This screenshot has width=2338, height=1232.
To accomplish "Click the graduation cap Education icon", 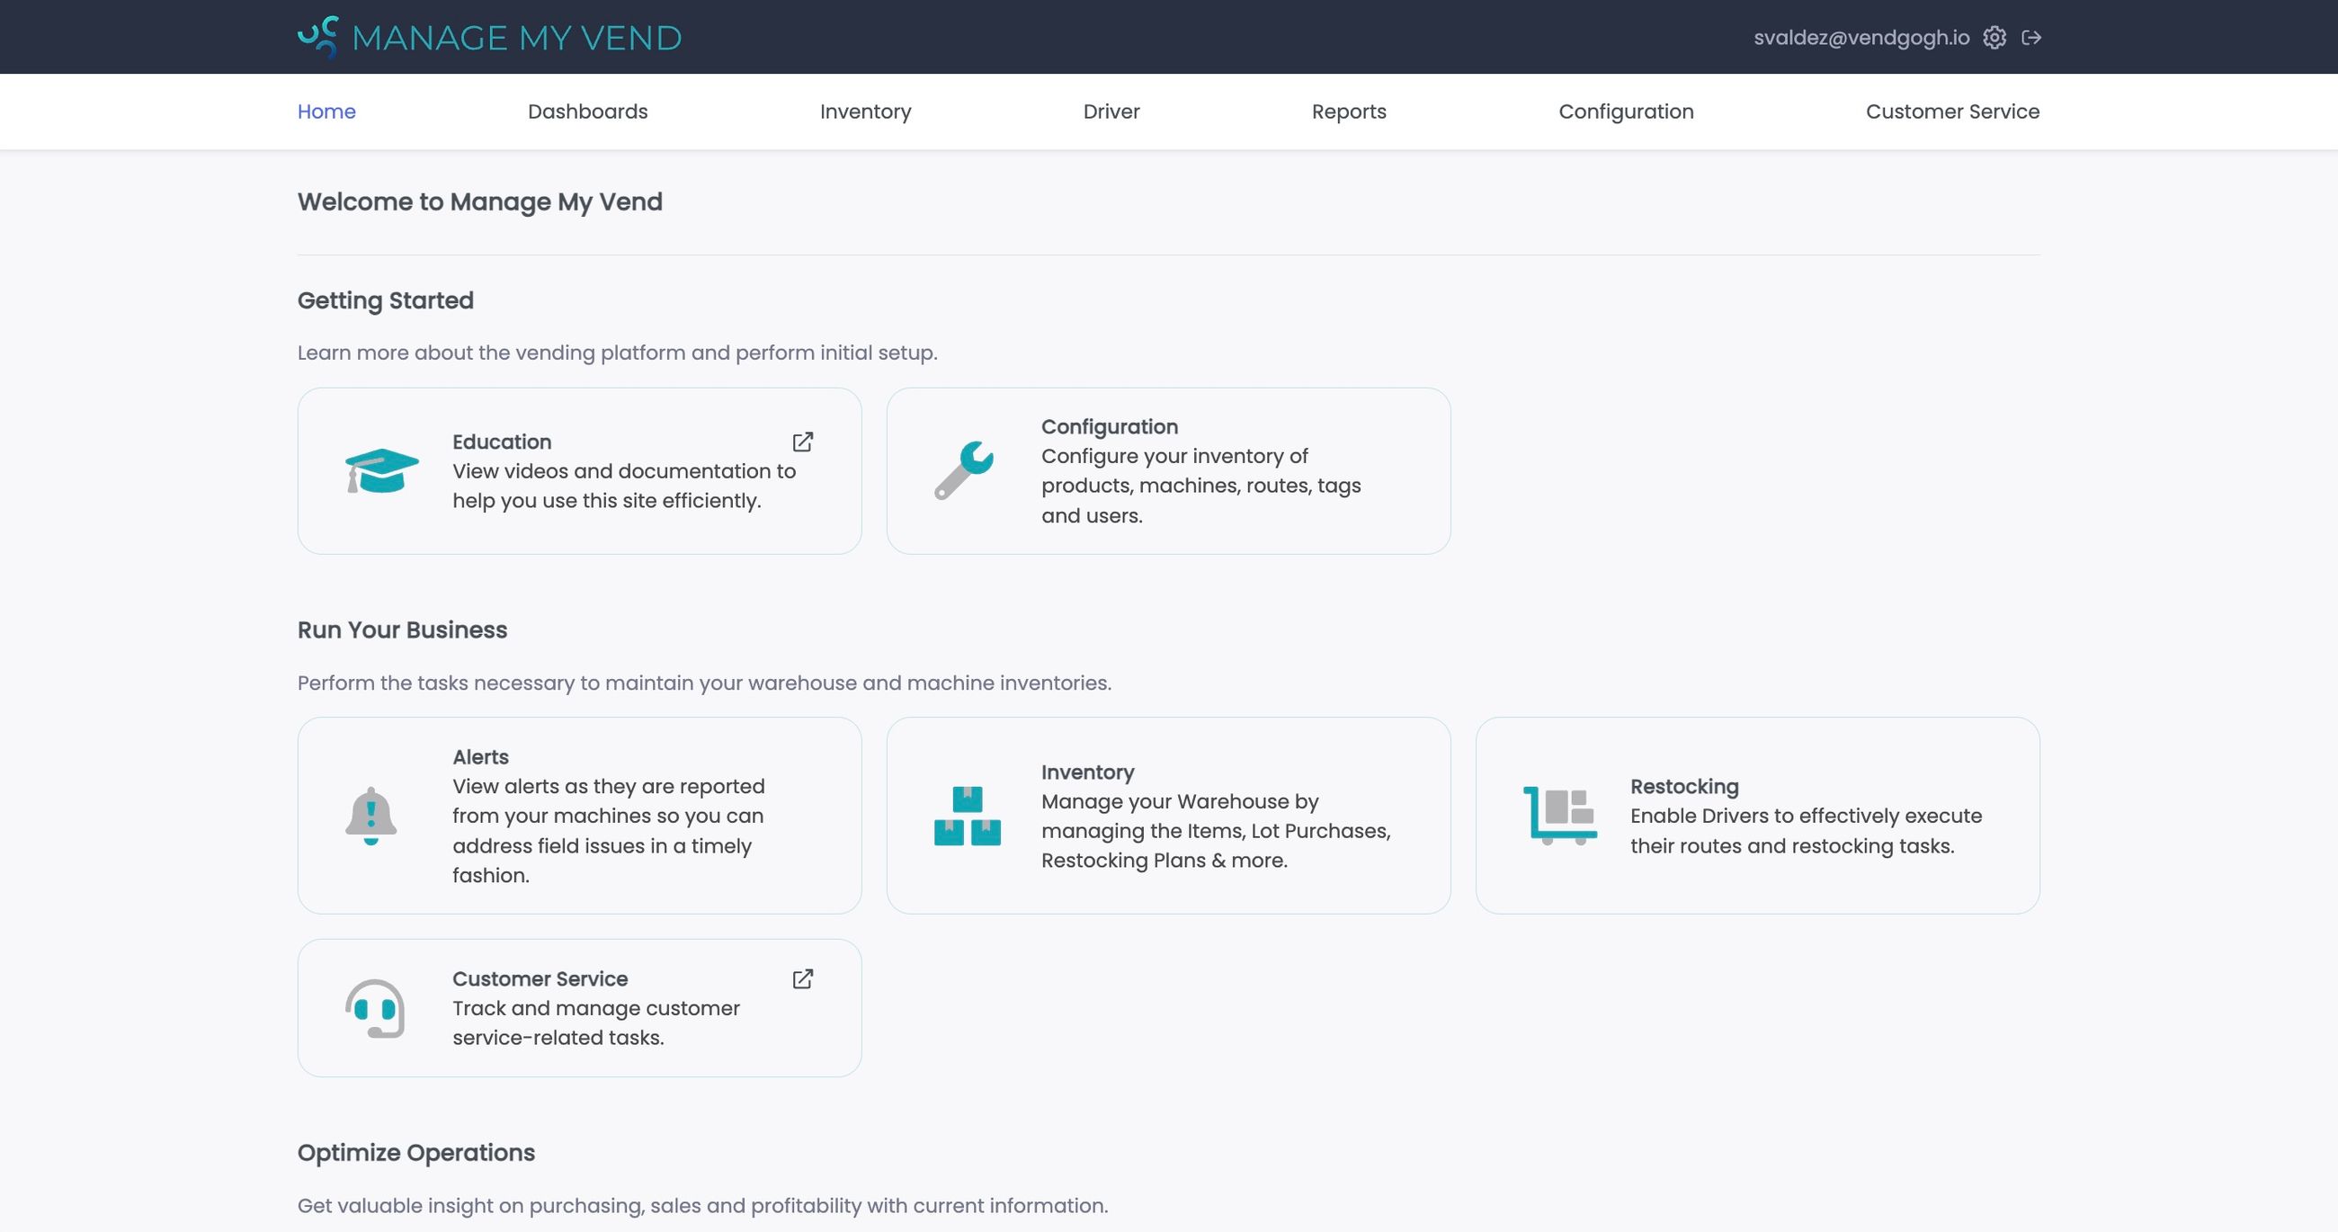I will (382, 470).
